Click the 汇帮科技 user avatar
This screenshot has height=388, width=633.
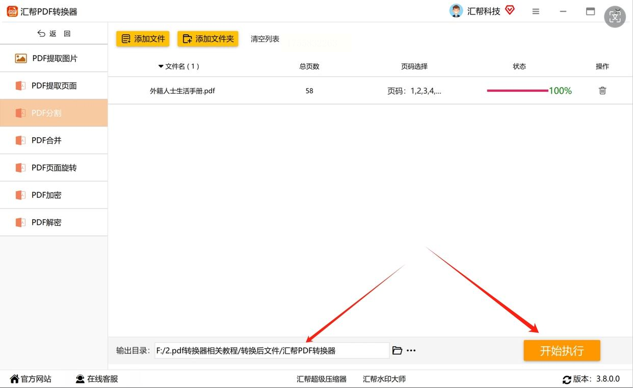[456, 11]
